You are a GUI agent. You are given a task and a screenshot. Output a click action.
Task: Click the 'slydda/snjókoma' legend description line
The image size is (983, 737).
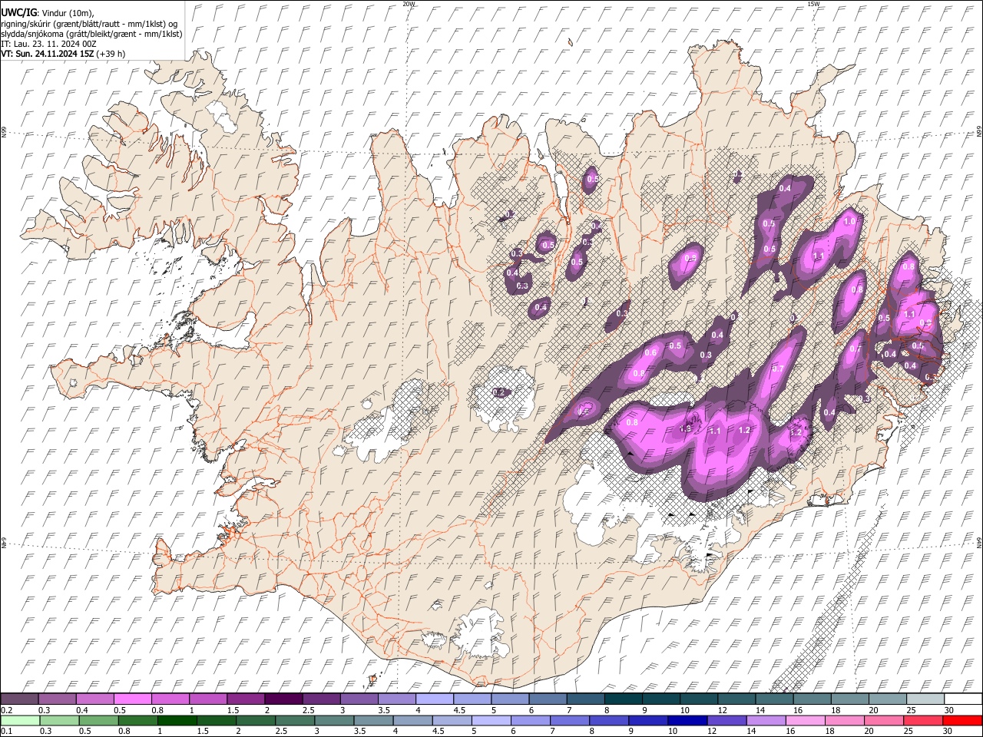click(91, 34)
